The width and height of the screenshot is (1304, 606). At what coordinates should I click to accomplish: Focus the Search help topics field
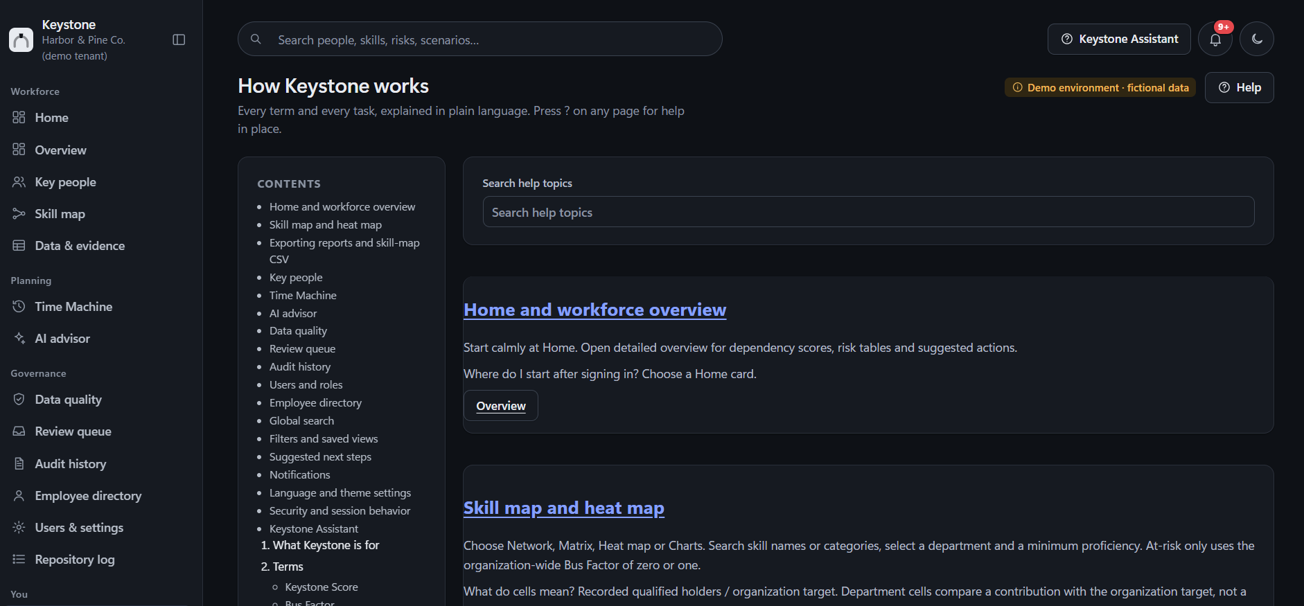point(868,212)
